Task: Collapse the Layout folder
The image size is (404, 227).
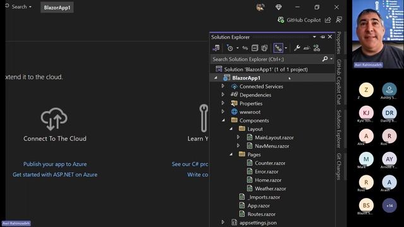Action: (231, 129)
